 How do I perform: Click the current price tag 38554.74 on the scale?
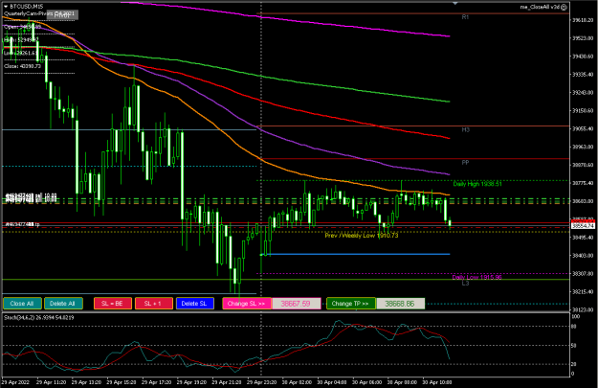tap(583, 226)
